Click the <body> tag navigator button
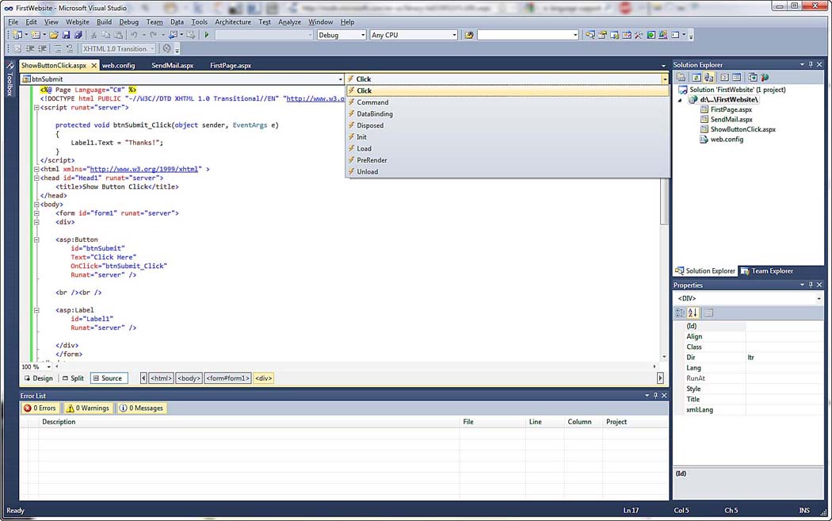Image resolution: width=832 pixels, height=521 pixels. (x=189, y=378)
